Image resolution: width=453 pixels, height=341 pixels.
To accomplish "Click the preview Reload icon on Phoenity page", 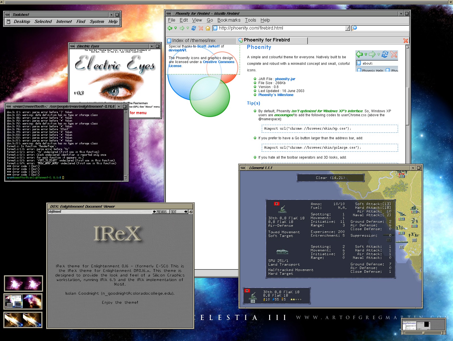I will (385, 54).
